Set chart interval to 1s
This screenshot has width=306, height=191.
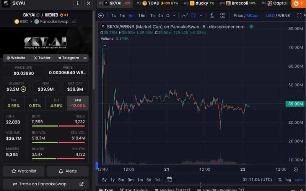coord(114,16)
